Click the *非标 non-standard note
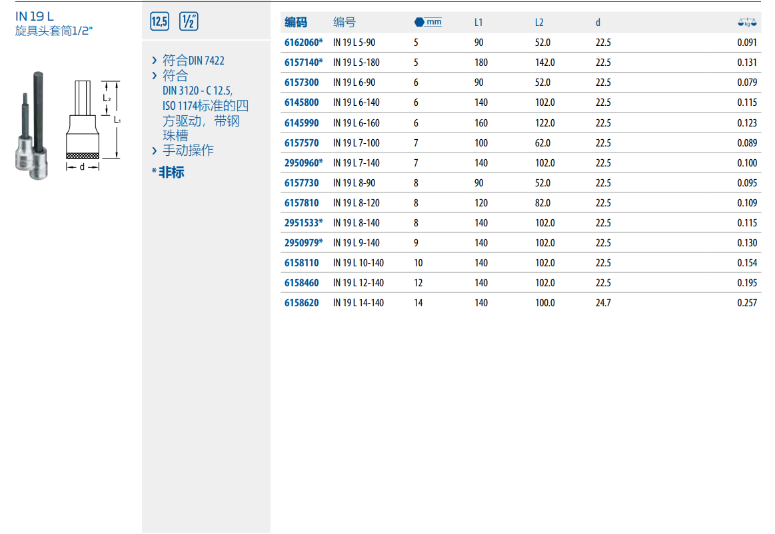775x534 pixels. click(168, 172)
